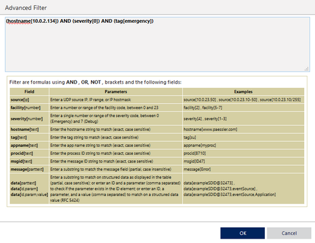Select the facility[number] field cell
The height and width of the screenshot is (243, 315).
click(x=29, y=108)
